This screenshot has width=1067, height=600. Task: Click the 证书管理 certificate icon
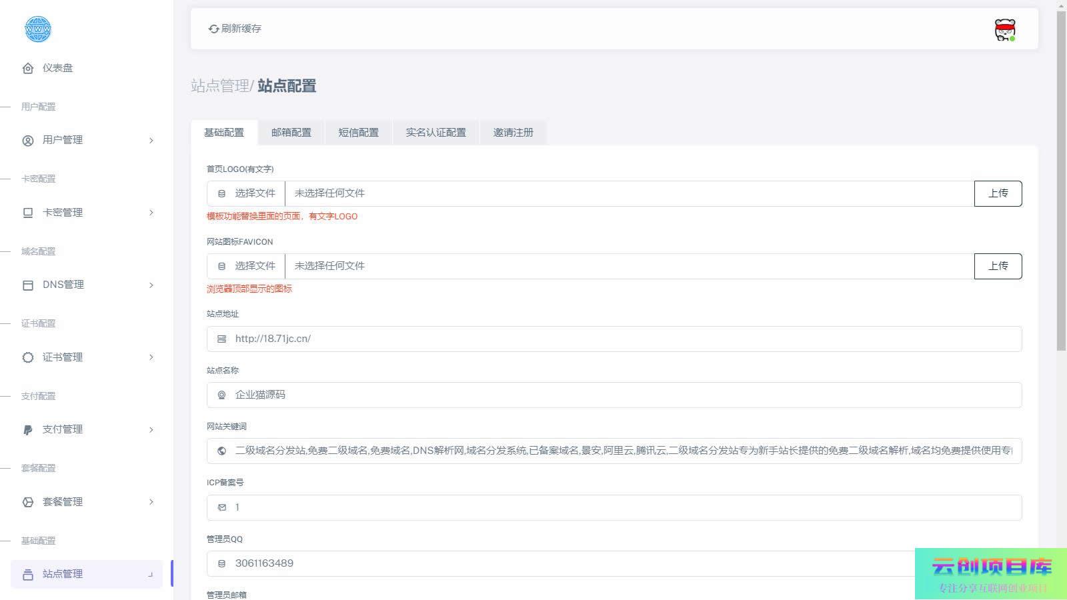[28, 357]
